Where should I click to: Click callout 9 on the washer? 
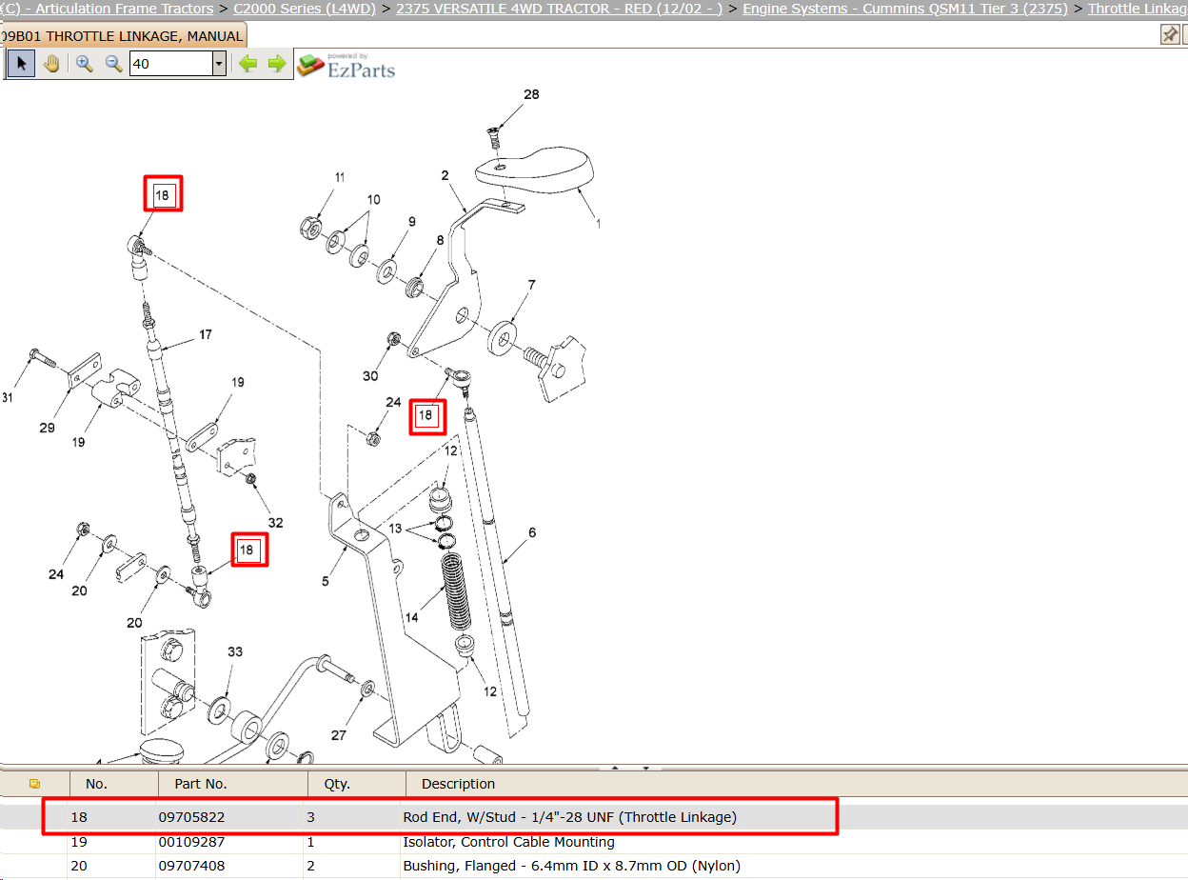[x=411, y=221]
